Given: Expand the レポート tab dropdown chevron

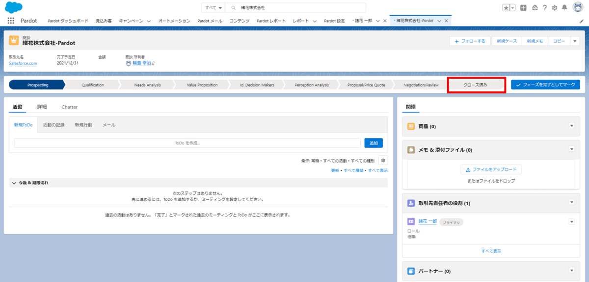Looking at the screenshot, I should pos(315,21).
